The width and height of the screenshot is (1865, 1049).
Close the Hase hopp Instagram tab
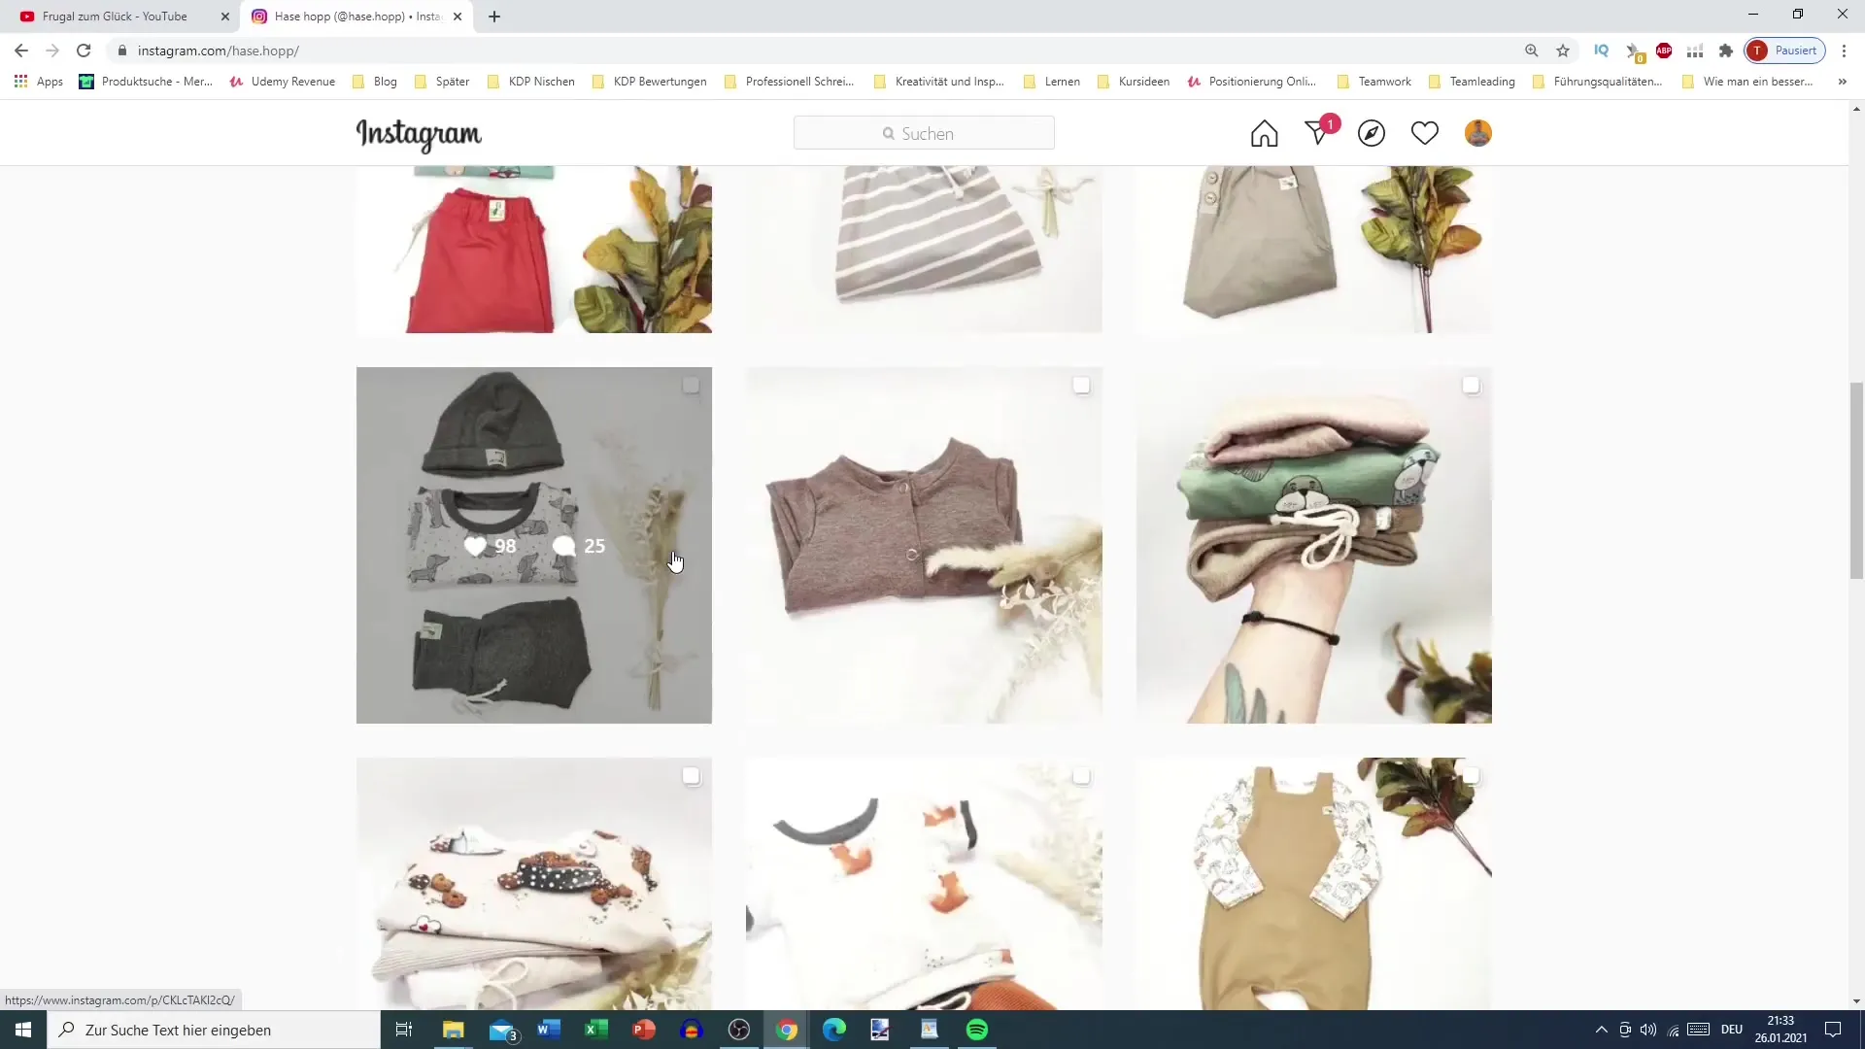(x=458, y=17)
